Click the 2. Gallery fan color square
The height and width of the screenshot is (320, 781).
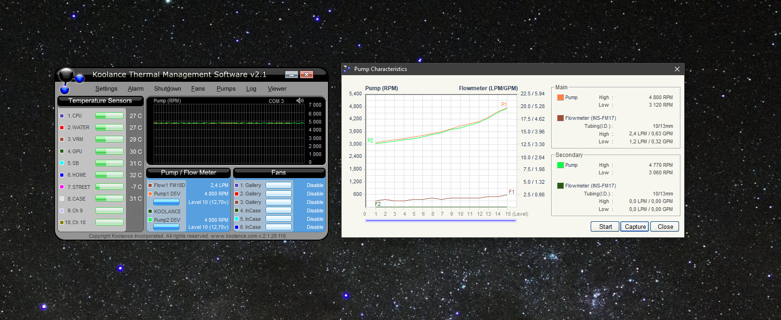coord(236,194)
